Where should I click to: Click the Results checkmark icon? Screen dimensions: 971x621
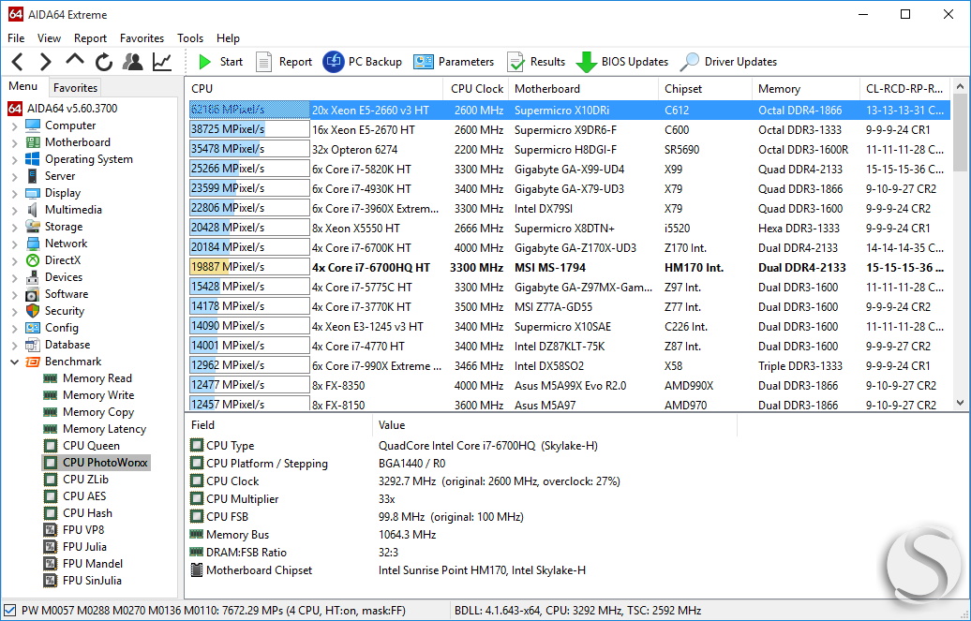click(x=515, y=61)
